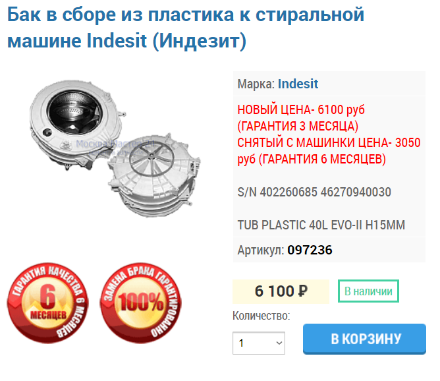
Task: Click the washing machine tub product image
Action: 115,149
